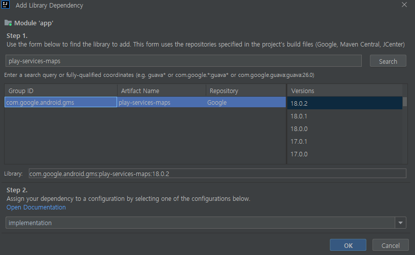Open the Open Documentation link
The width and height of the screenshot is (415, 255).
(x=36, y=207)
